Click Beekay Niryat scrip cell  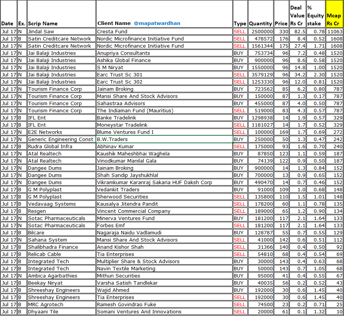pyautogui.click(x=61, y=283)
